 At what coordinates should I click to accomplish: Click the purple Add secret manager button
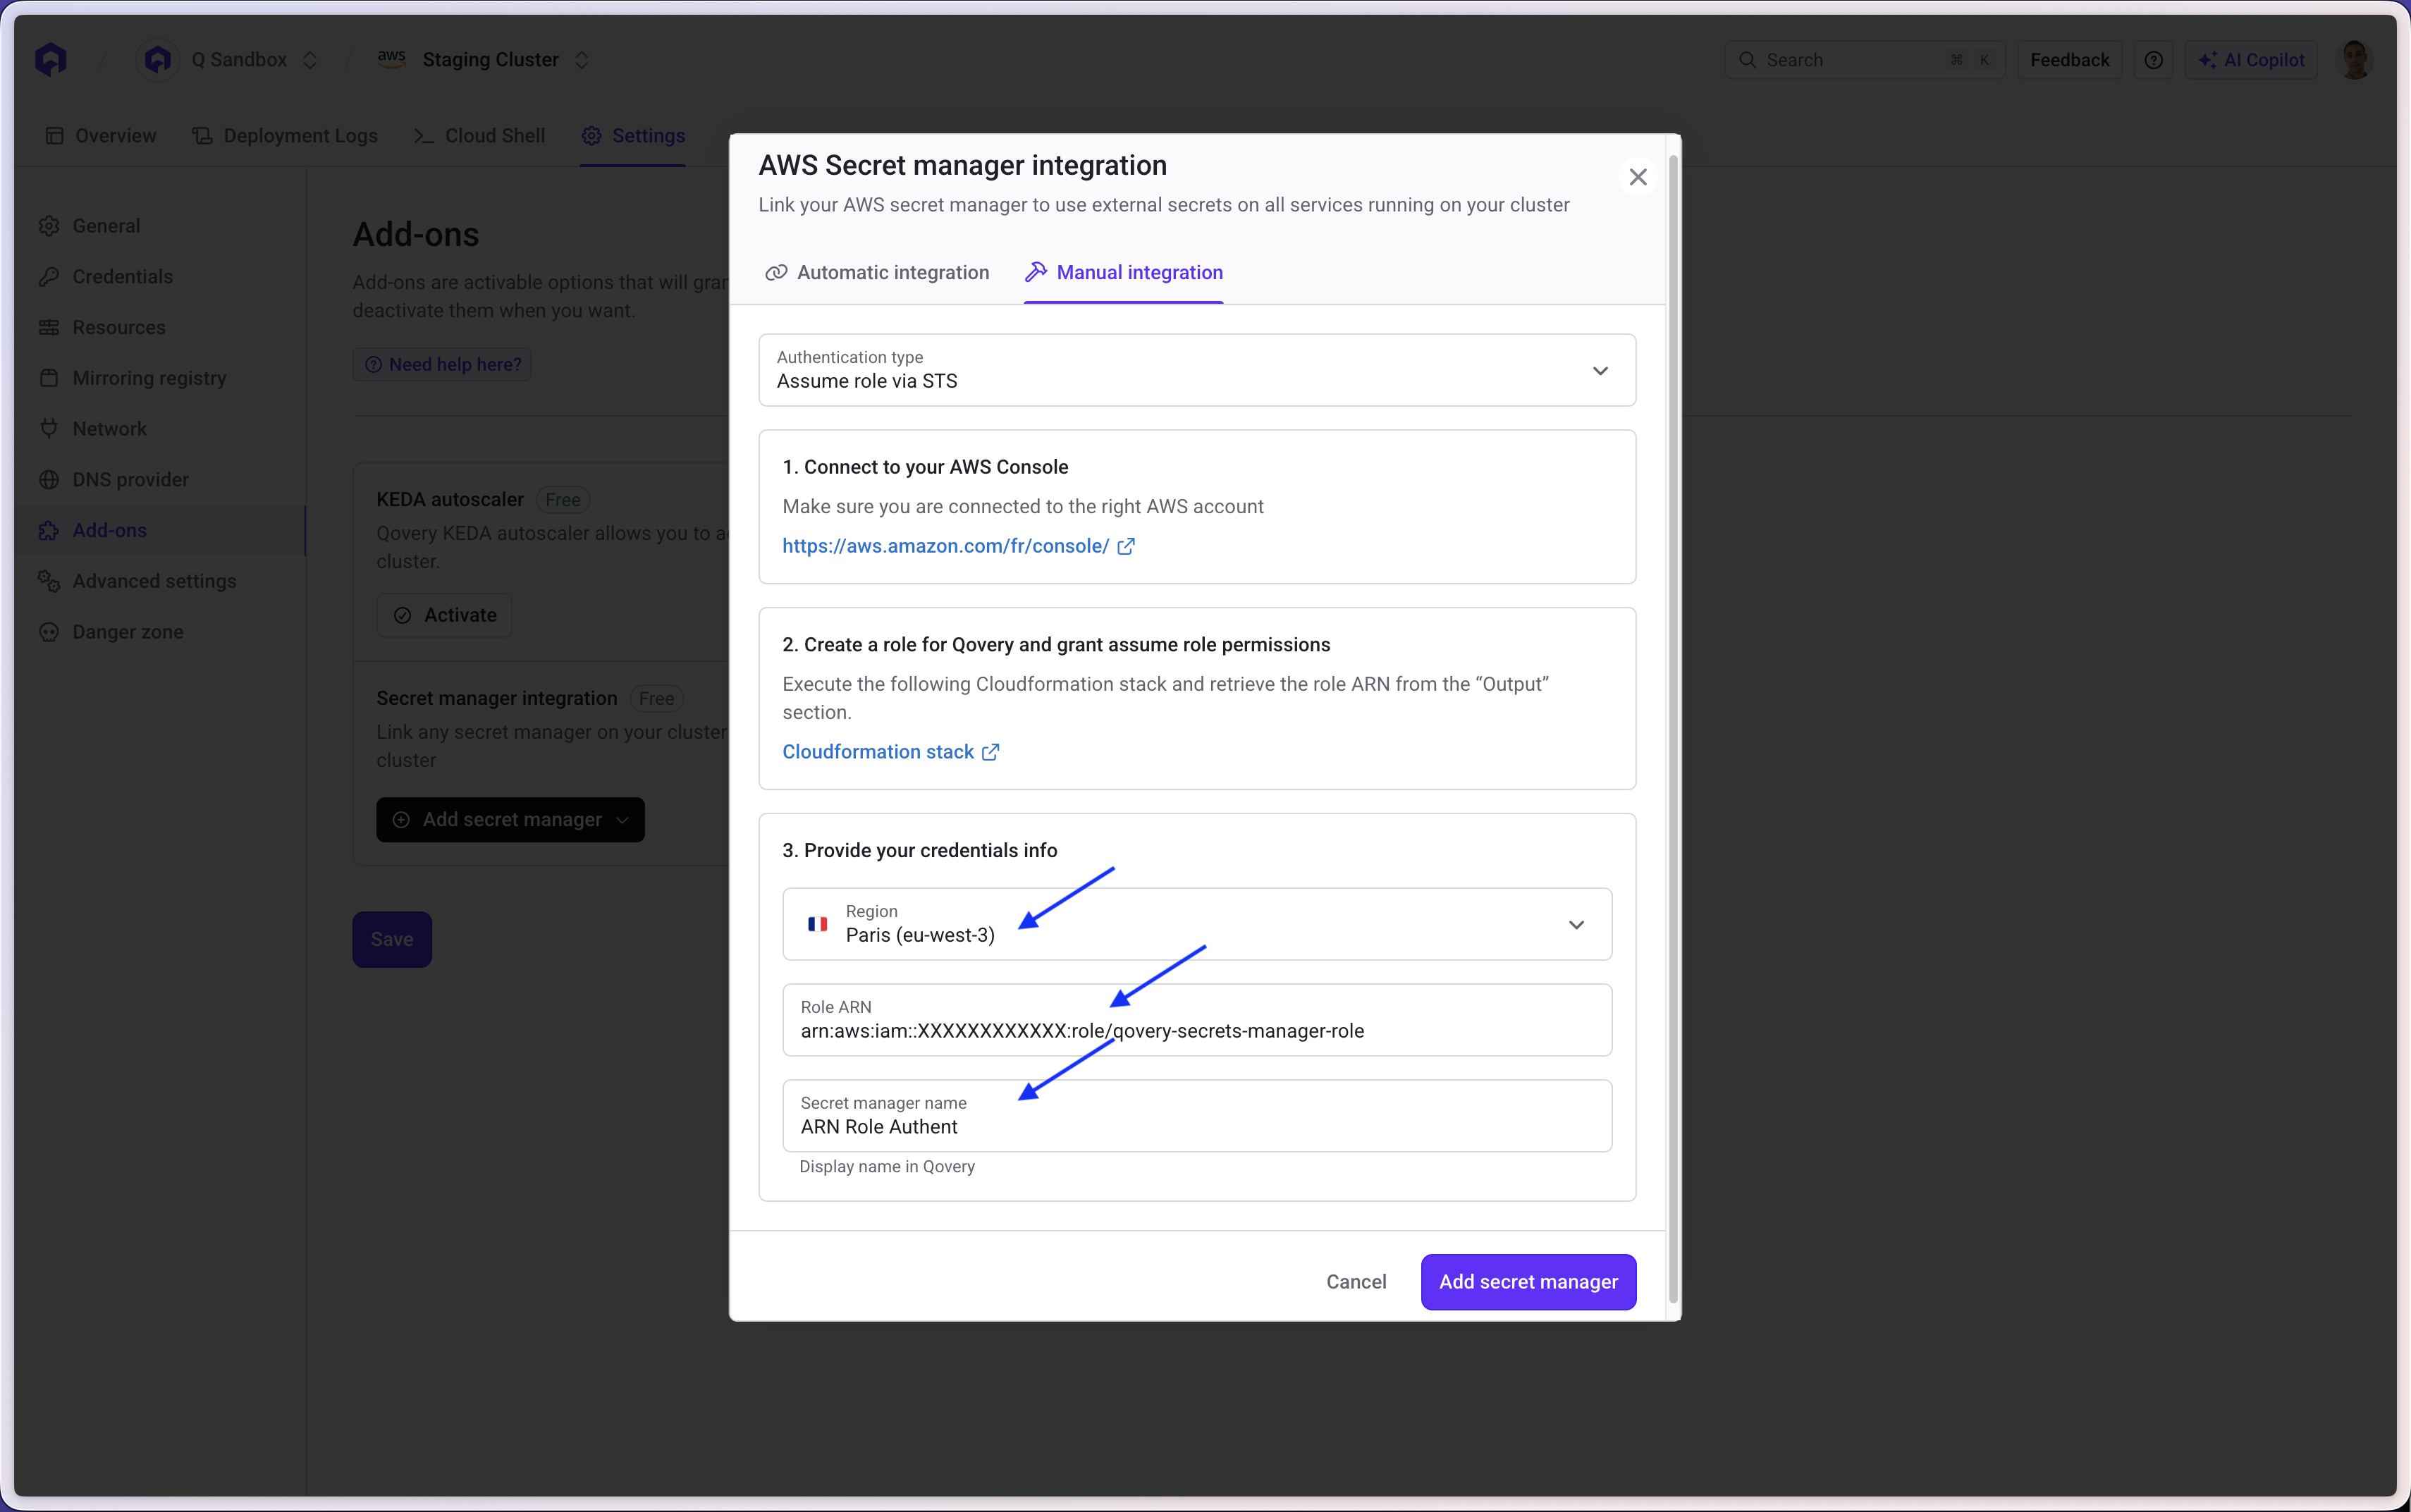[x=1528, y=1282]
